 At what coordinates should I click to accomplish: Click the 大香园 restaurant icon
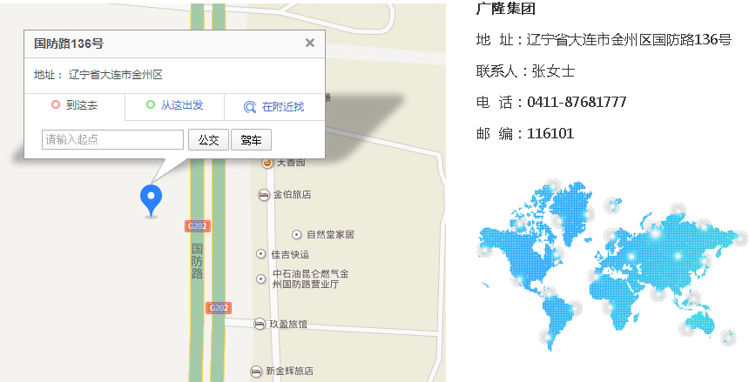click(267, 163)
